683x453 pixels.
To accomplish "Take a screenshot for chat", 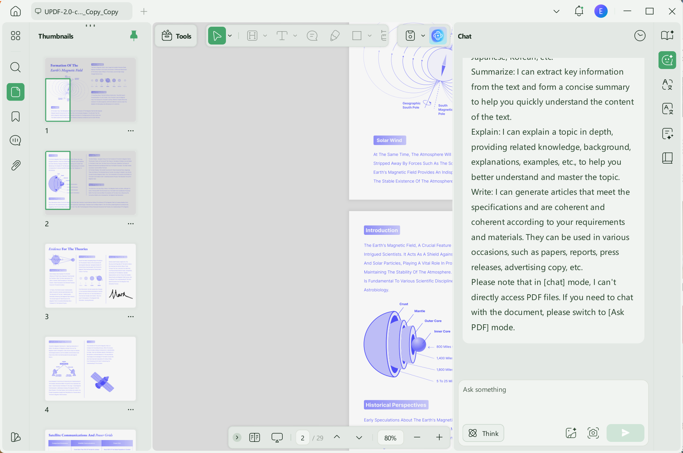I will click(593, 433).
